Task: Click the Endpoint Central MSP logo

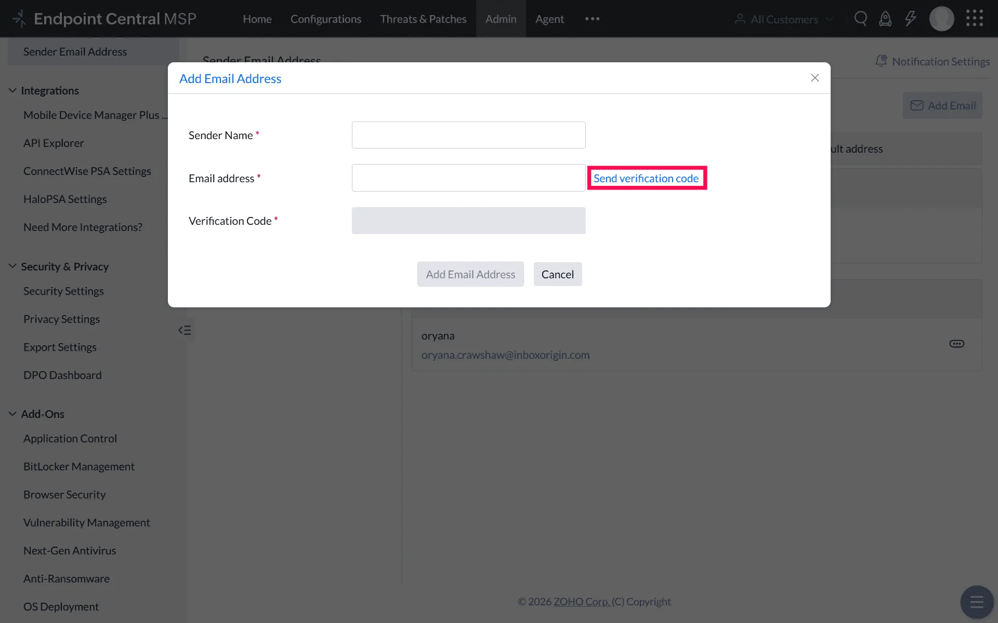Action: pos(104,19)
